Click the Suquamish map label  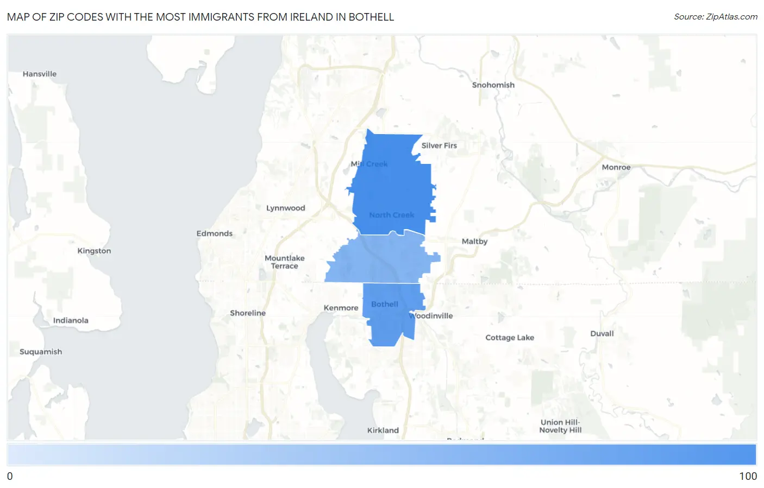41,352
